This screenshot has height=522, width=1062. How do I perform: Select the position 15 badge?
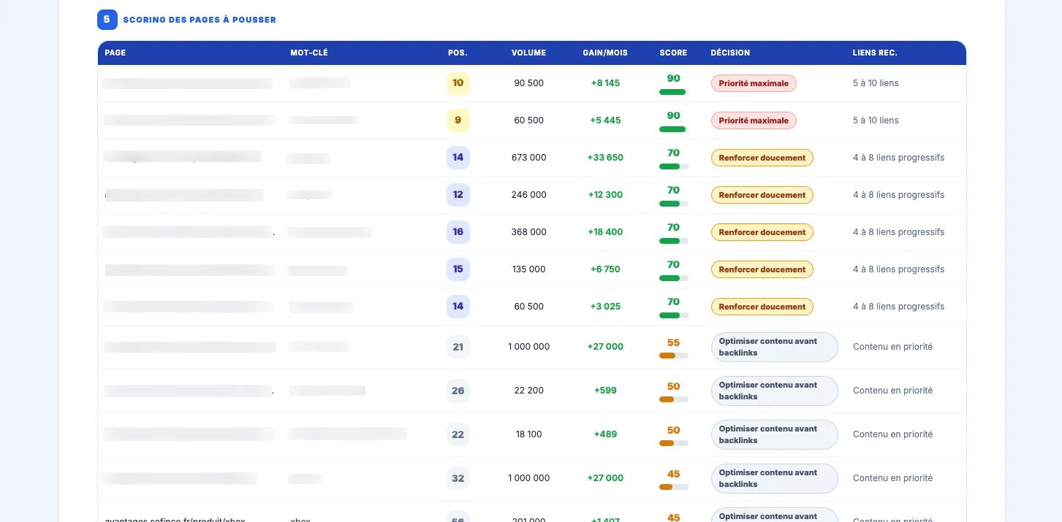[x=458, y=269]
